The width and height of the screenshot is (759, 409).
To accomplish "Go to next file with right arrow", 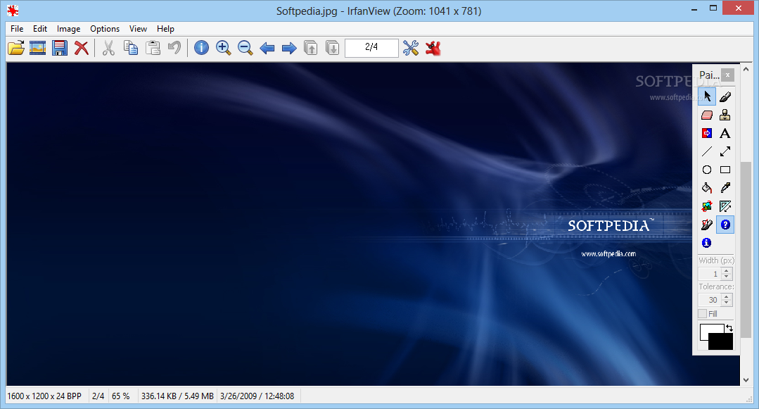I will tap(289, 48).
